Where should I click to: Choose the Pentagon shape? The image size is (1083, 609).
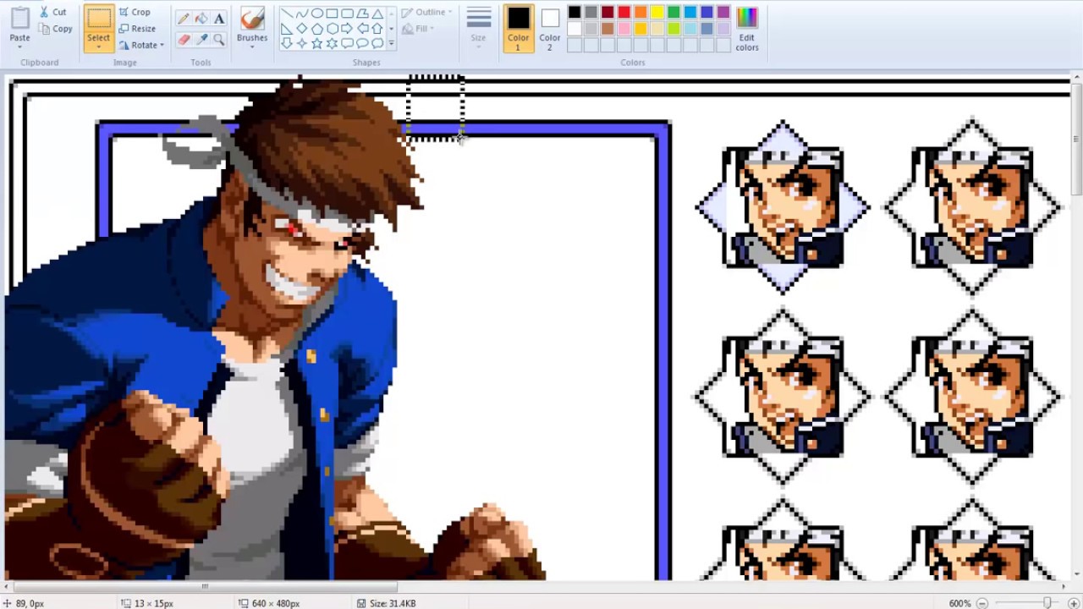pos(317,29)
